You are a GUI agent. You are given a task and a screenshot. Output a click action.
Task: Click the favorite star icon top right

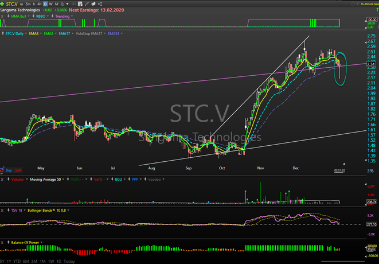[353, 4]
